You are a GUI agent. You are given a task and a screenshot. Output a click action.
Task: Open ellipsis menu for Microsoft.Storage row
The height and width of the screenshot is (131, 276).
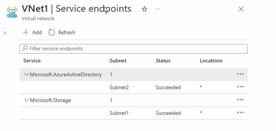(x=240, y=100)
